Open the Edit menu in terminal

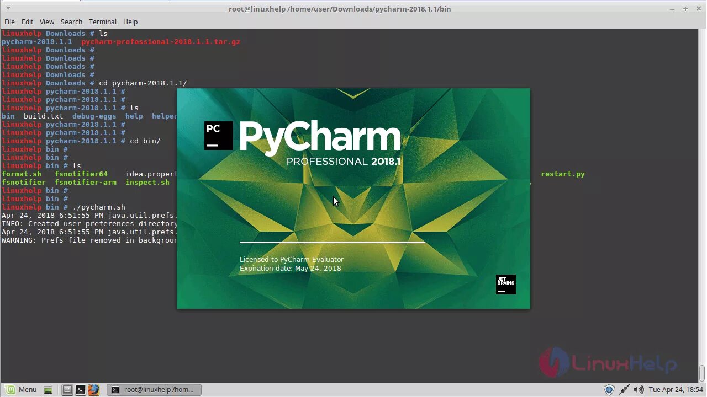(28, 22)
